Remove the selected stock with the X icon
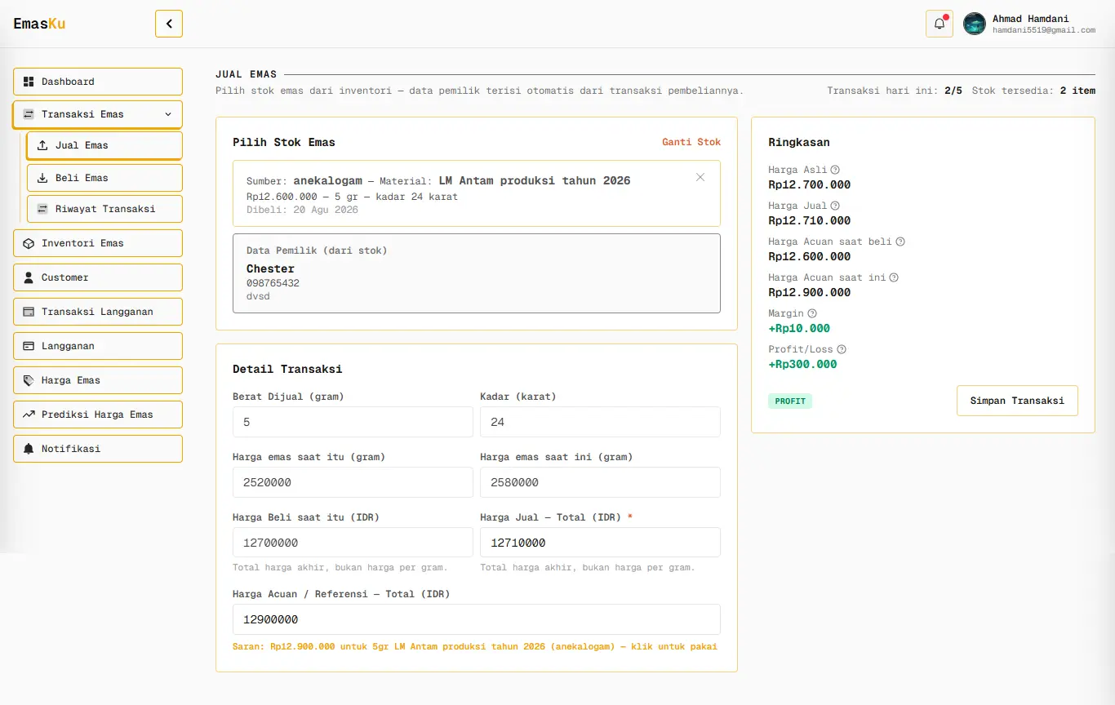Viewport: 1115px width, 705px height. [x=700, y=177]
